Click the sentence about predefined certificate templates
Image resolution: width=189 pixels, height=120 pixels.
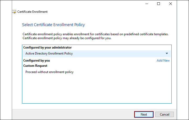tap(95, 34)
